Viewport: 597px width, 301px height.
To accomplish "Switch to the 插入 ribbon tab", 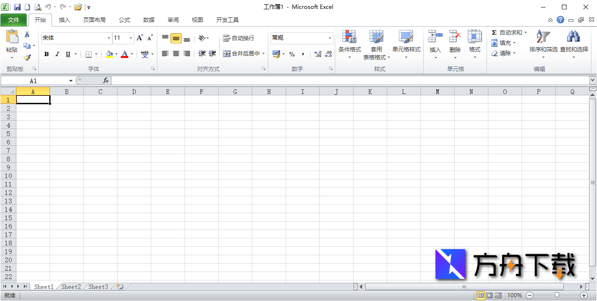I will [64, 20].
